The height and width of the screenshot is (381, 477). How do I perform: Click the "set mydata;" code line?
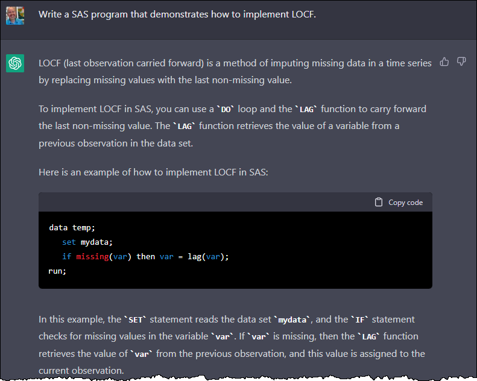(87, 242)
